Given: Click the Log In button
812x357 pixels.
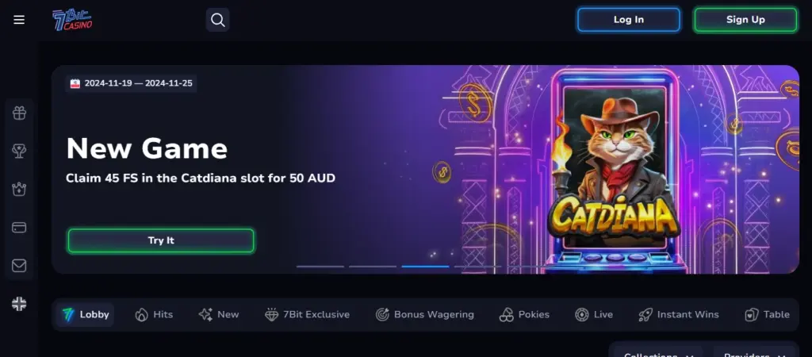Looking at the screenshot, I should (x=629, y=20).
